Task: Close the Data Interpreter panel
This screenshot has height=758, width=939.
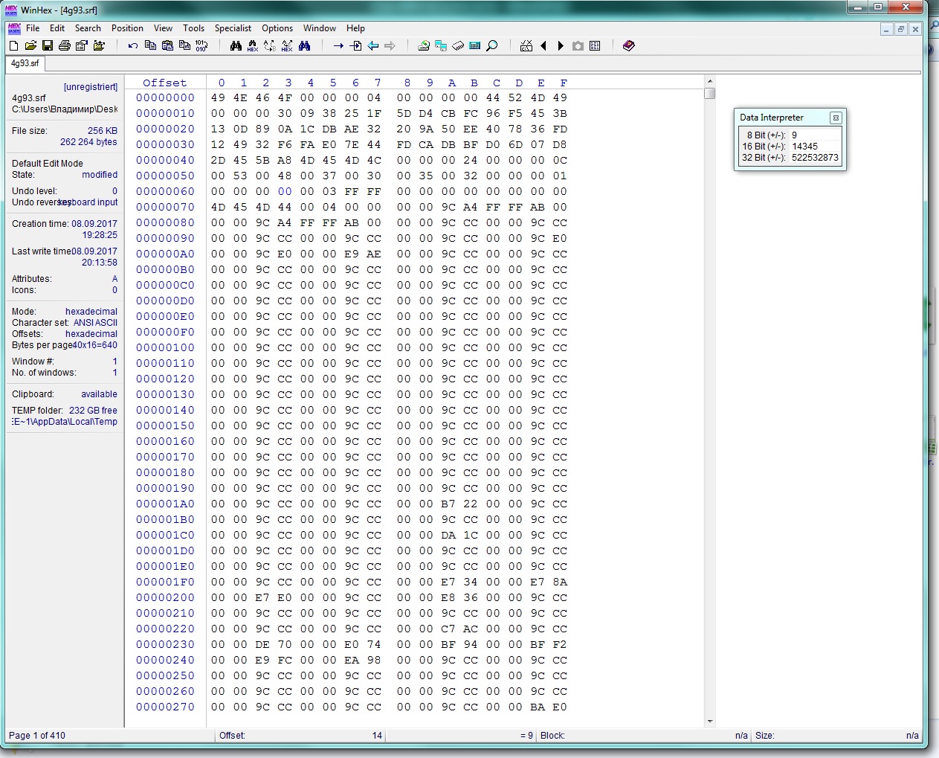Action: pyautogui.click(x=836, y=118)
